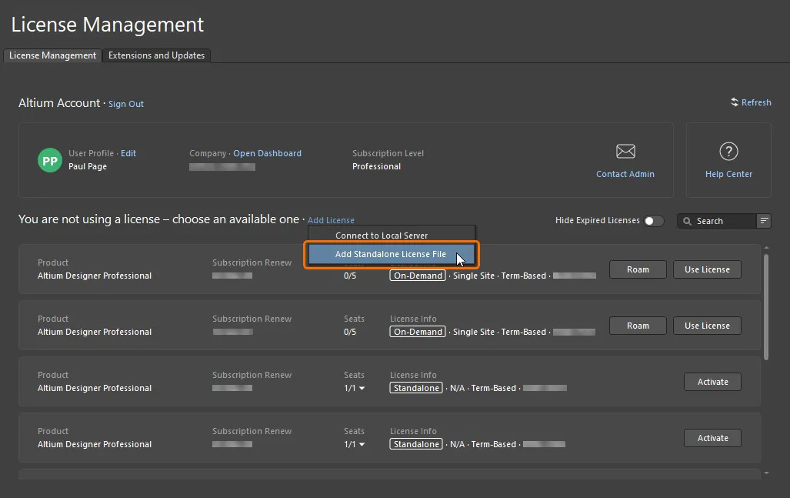Click Use License on first On-Demand license
This screenshot has height=498, width=790.
pyautogui.click(x=708, y=269)
